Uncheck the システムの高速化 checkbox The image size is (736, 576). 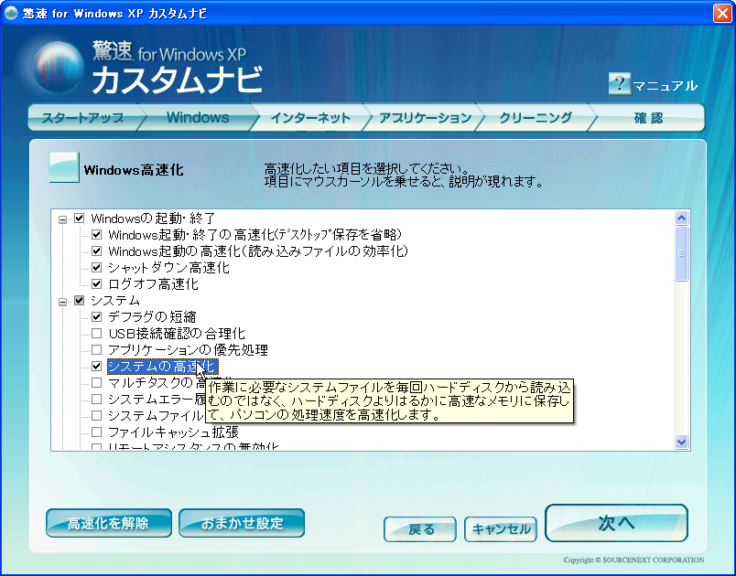(x=97, y=366)
